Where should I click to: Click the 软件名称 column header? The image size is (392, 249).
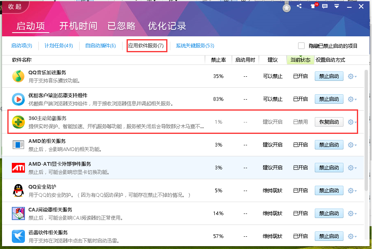(22, 60)
